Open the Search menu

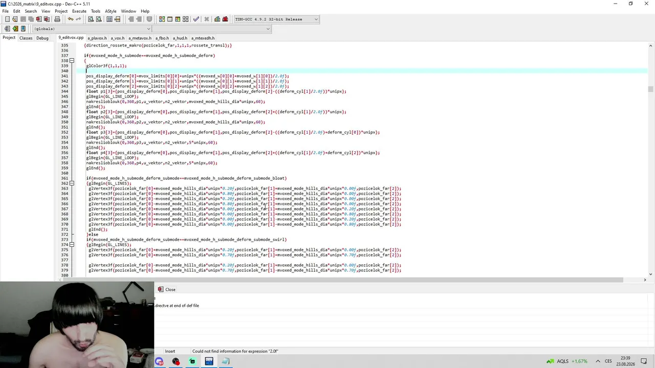(31, 11)
